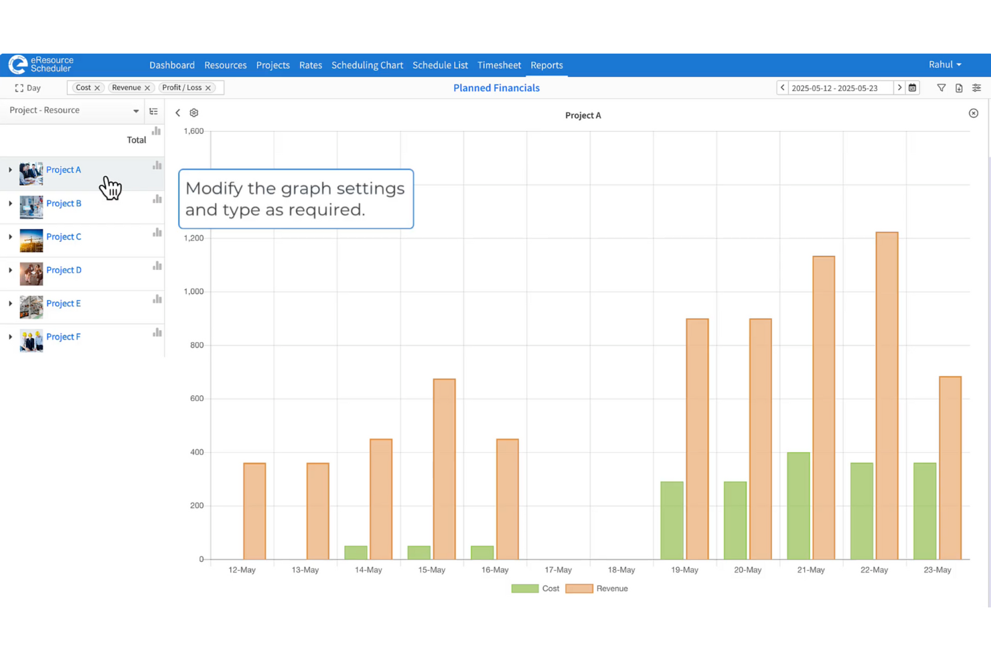Open the Project - Resource dropdown
This screenshot has height=661, width=991.
click(x=136, y=111)
